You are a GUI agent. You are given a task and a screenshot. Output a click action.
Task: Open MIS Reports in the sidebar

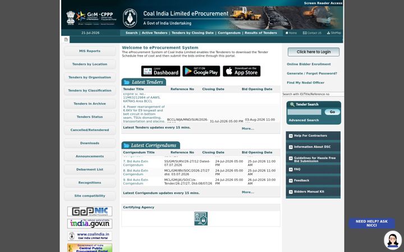tap(90, 51)
